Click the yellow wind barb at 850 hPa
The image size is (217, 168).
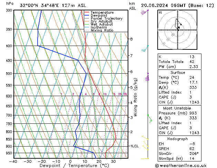coord(145,138)
